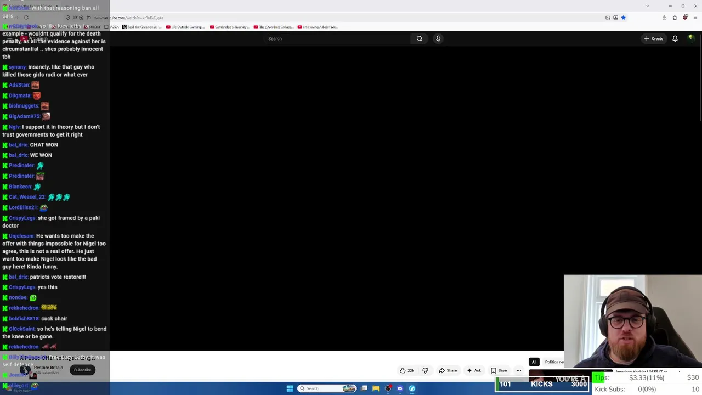
Task: Open bookmark 'Cambridge's diversity'
Action: [x=230, y=27]
